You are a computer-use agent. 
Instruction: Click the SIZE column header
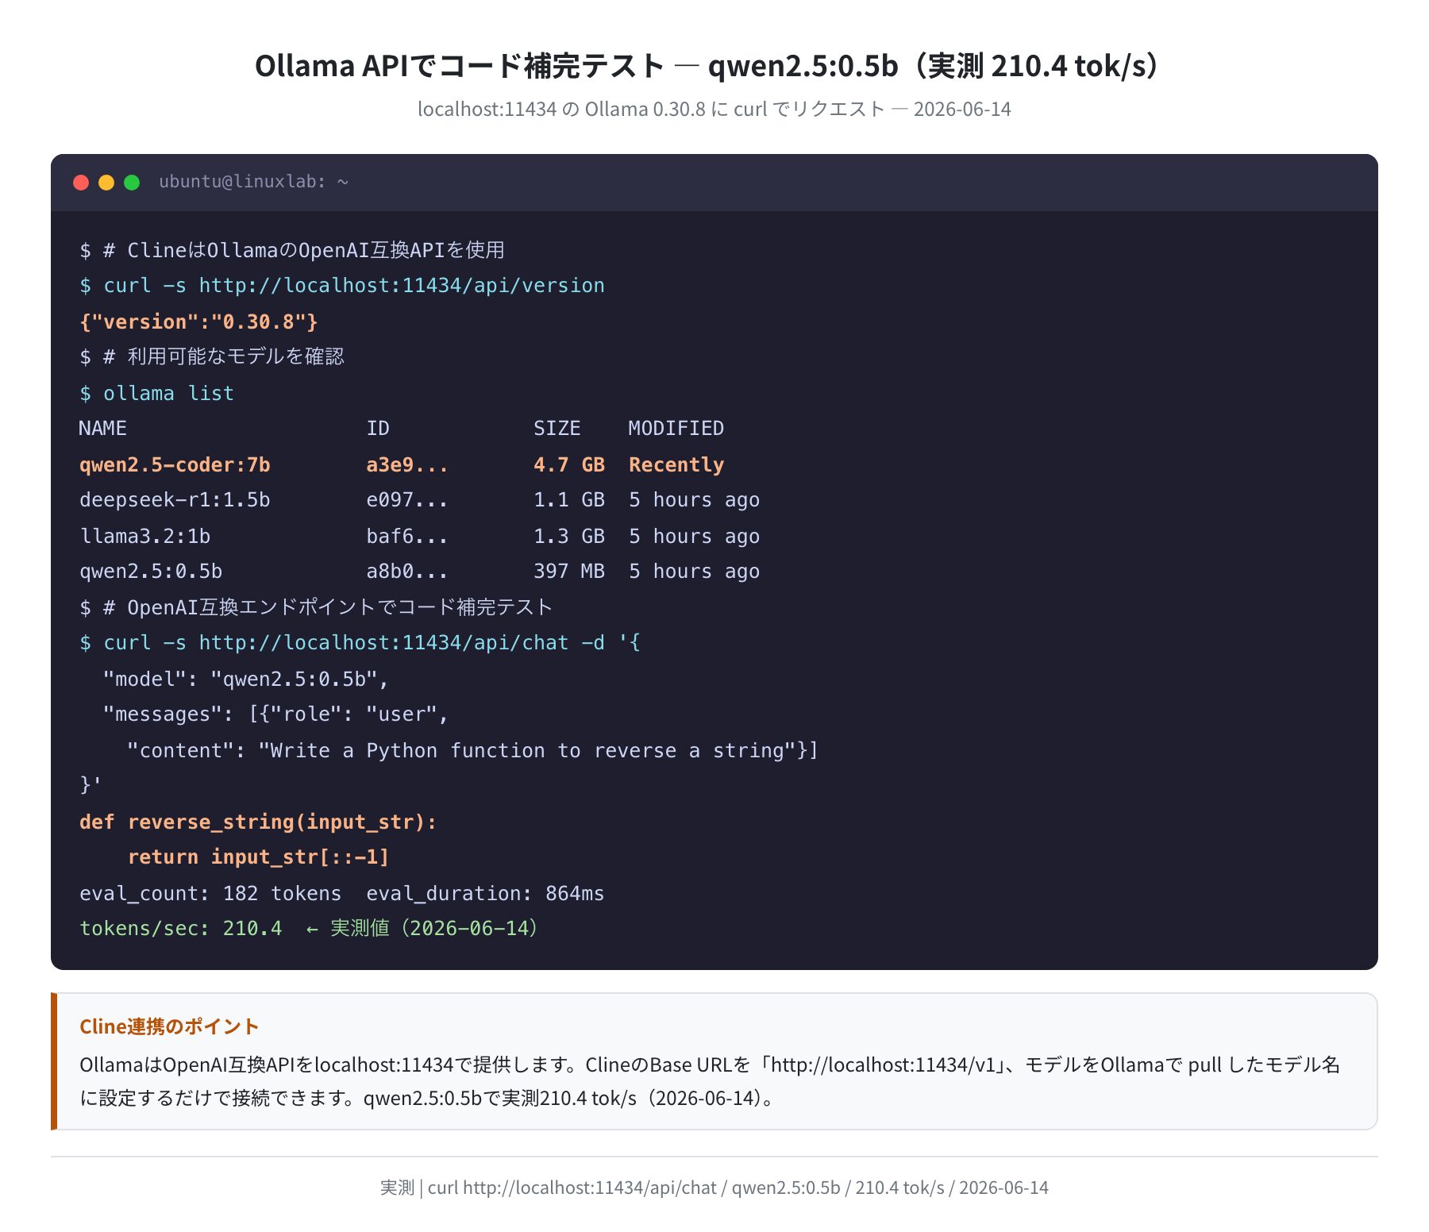[x=557, y=429]
